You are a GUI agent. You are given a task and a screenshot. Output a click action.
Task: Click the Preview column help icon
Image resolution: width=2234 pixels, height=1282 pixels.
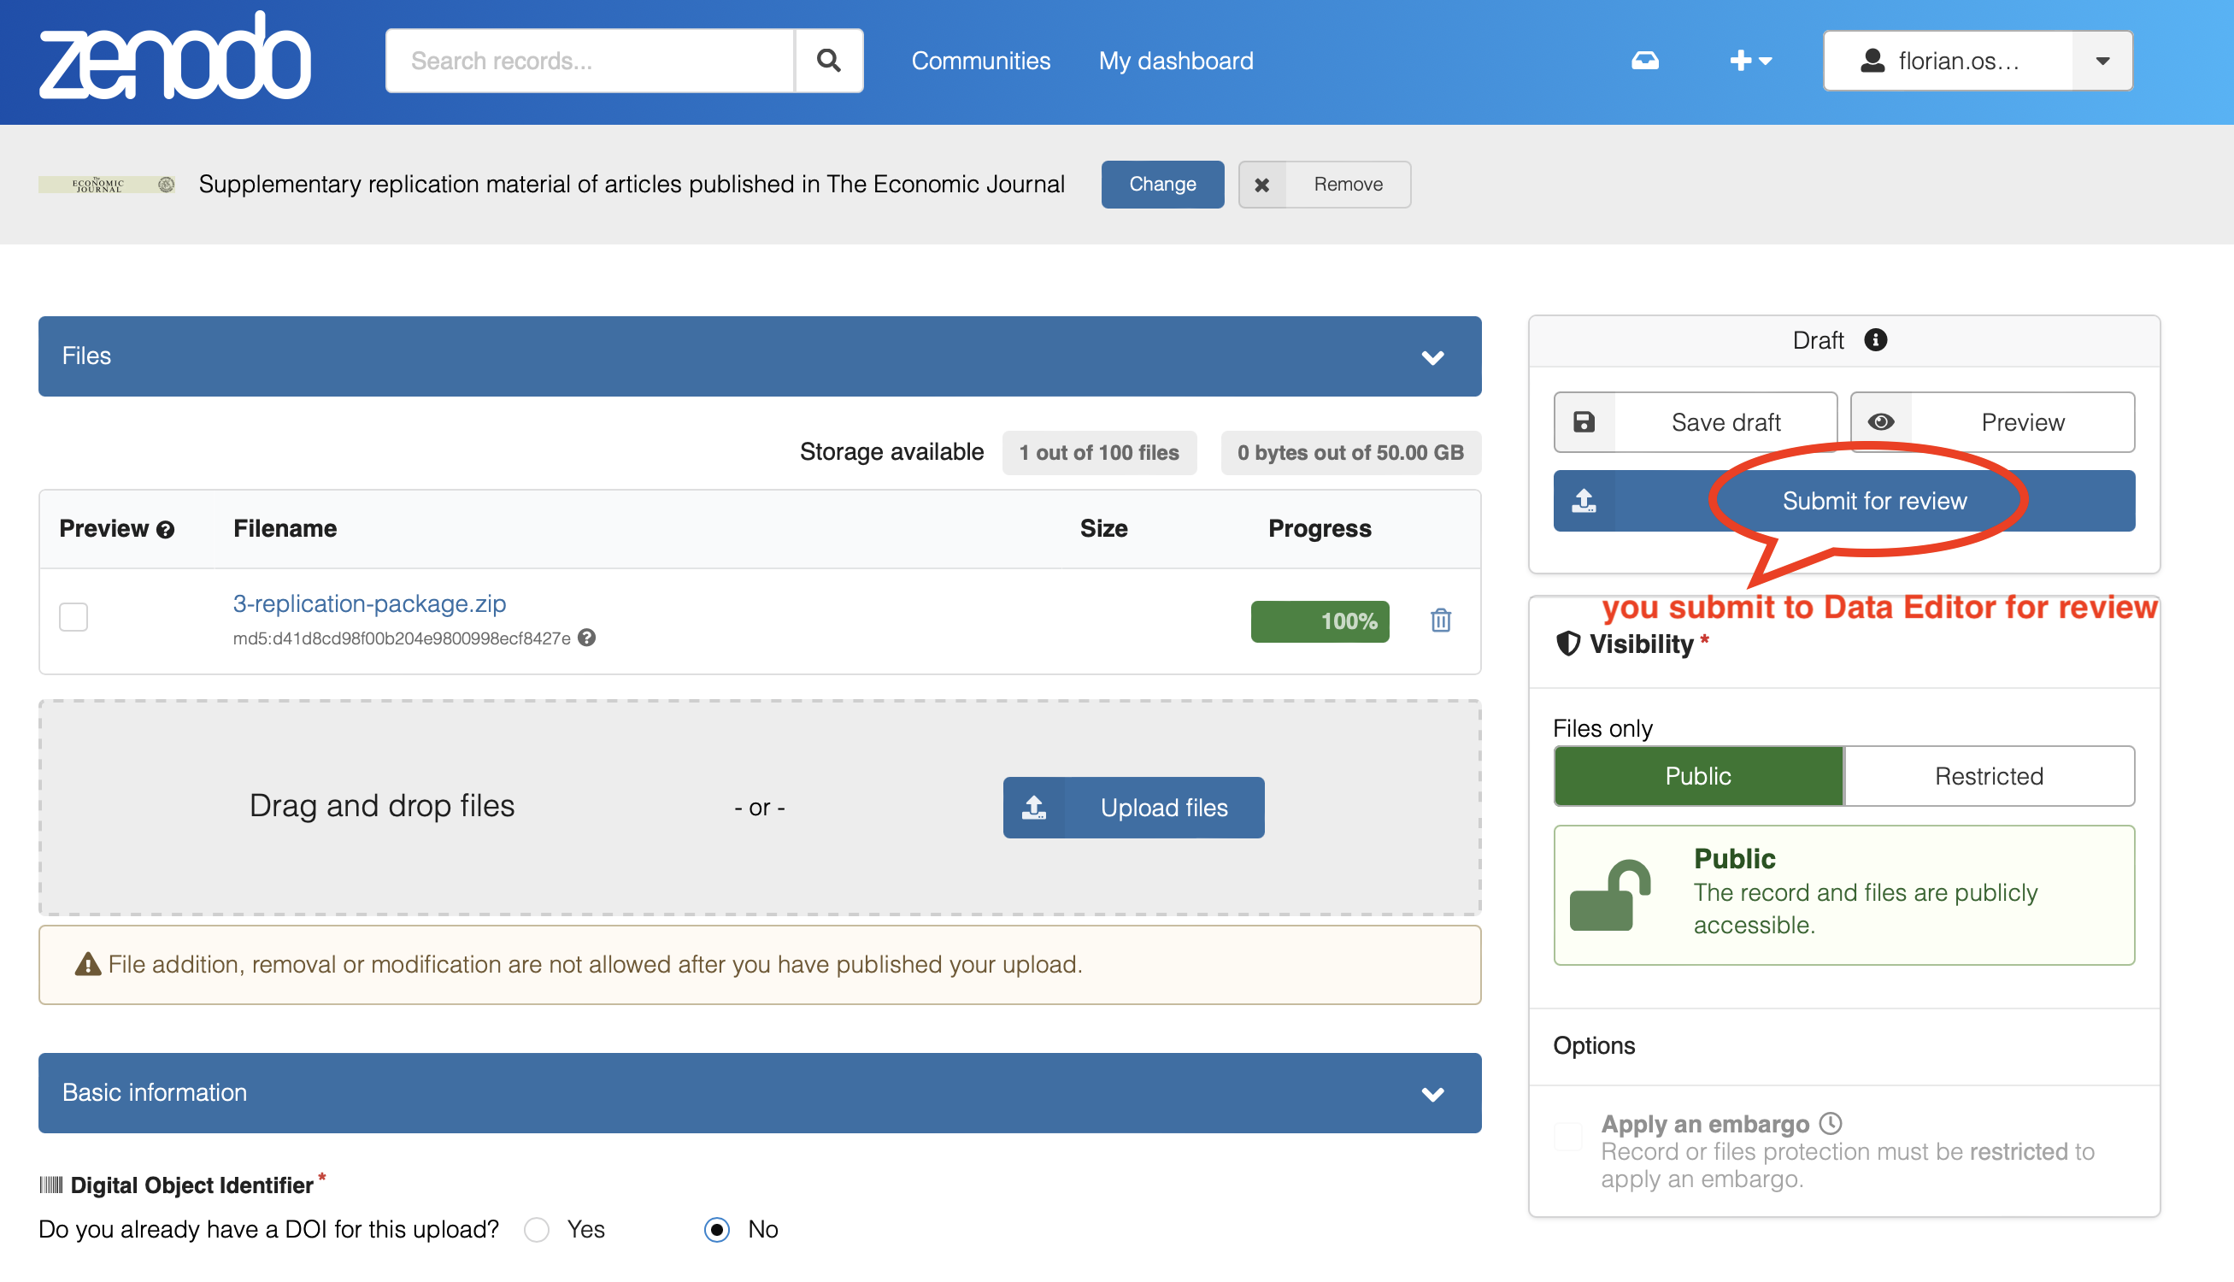166,529
